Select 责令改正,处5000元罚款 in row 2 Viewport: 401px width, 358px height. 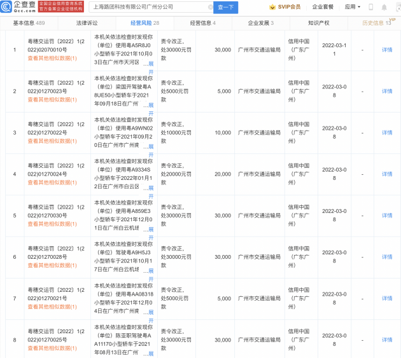[x=174, y=91]
